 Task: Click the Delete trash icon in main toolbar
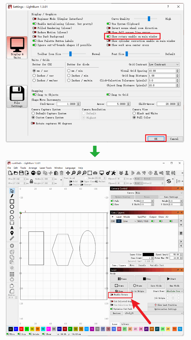click(62, 173)
